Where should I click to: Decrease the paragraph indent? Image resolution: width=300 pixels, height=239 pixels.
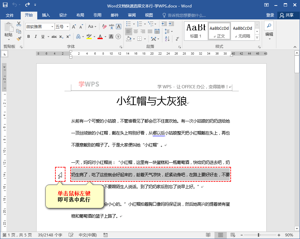[x=164, y=24]
